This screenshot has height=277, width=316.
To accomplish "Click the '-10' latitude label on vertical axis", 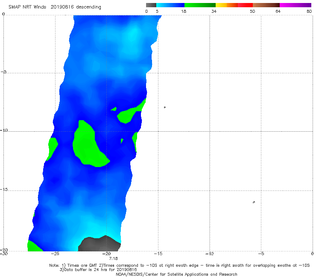I will 4,130.
